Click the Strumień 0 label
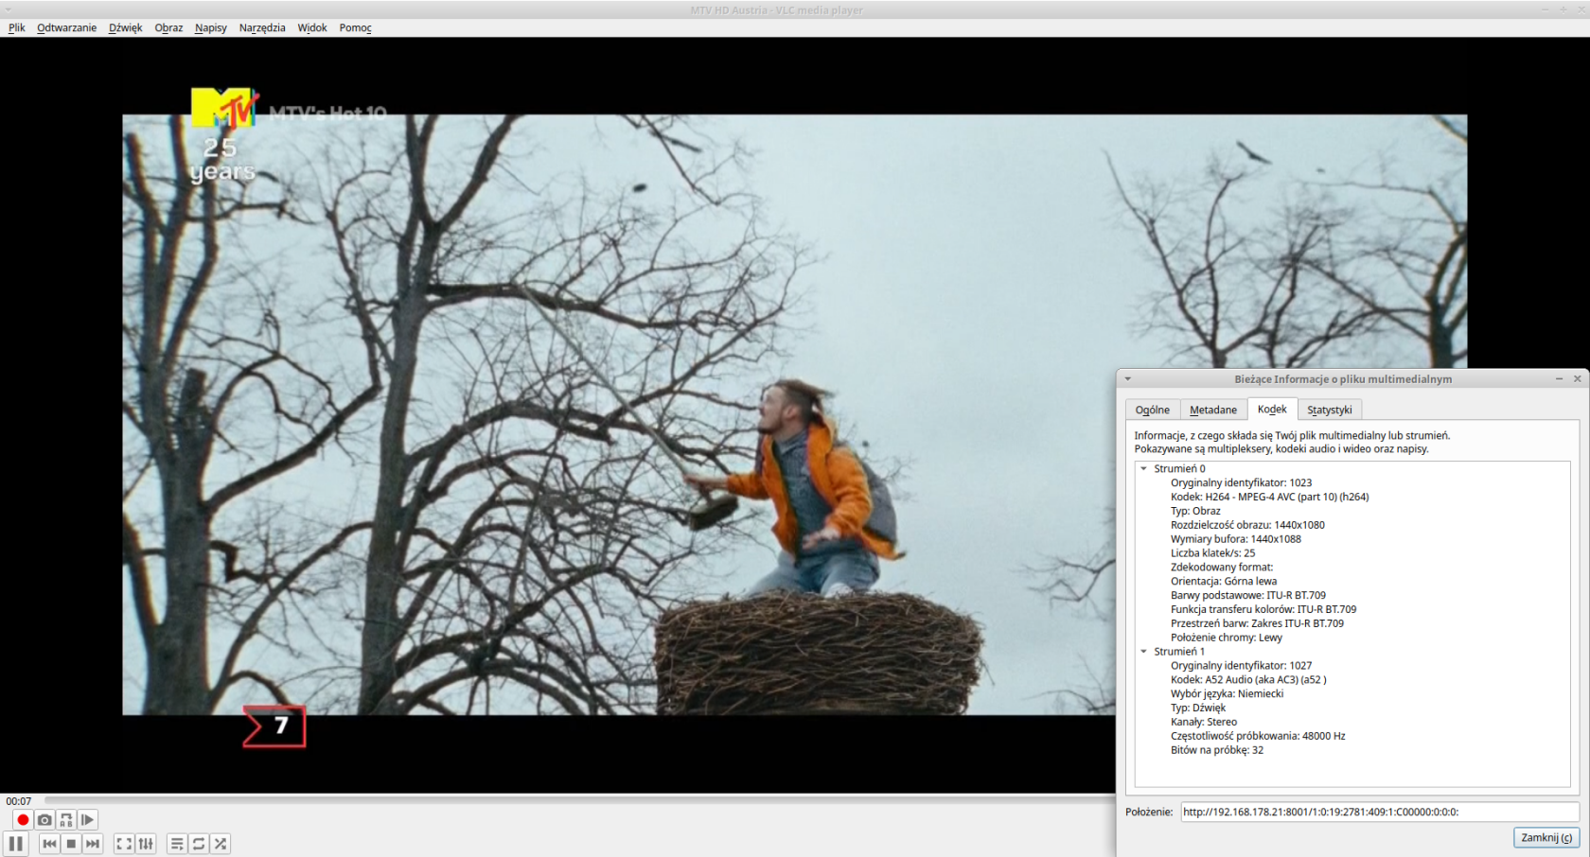This screenshot has width=1590, height=857. point(1179,468)
